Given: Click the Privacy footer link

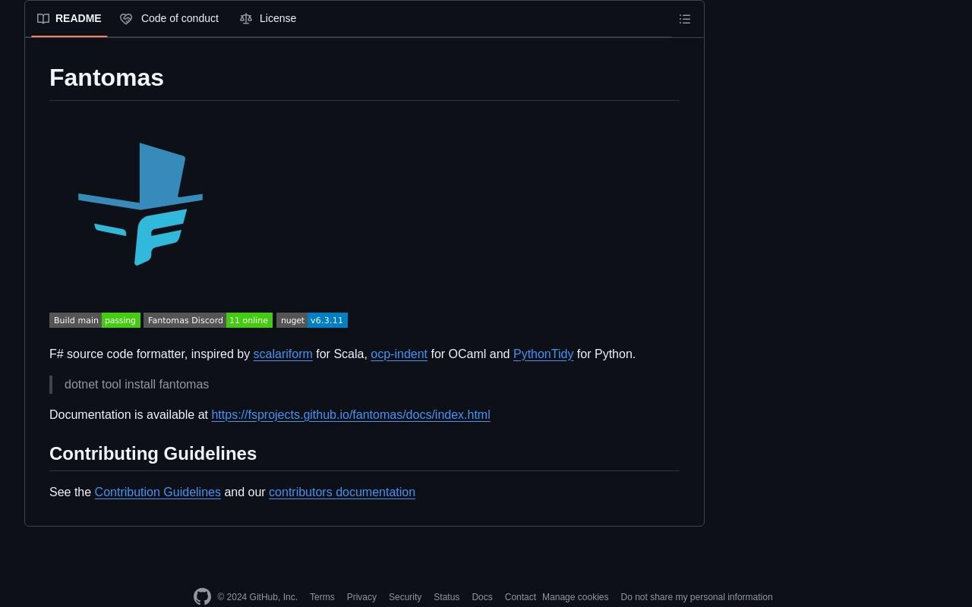Looking at the screenshot, I should 361,597.
